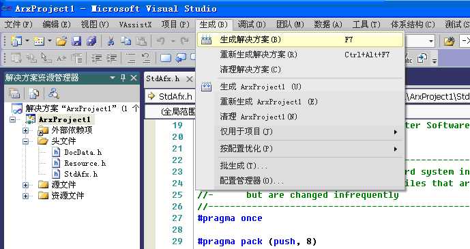Close the Solution Explorer panel
470x249 pixels.
134,78
